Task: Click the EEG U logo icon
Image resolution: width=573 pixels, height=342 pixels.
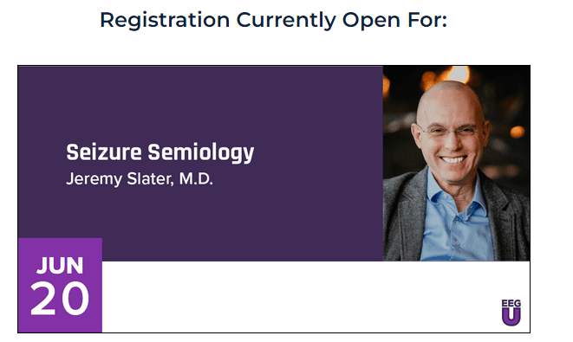Action: (511, 313)
